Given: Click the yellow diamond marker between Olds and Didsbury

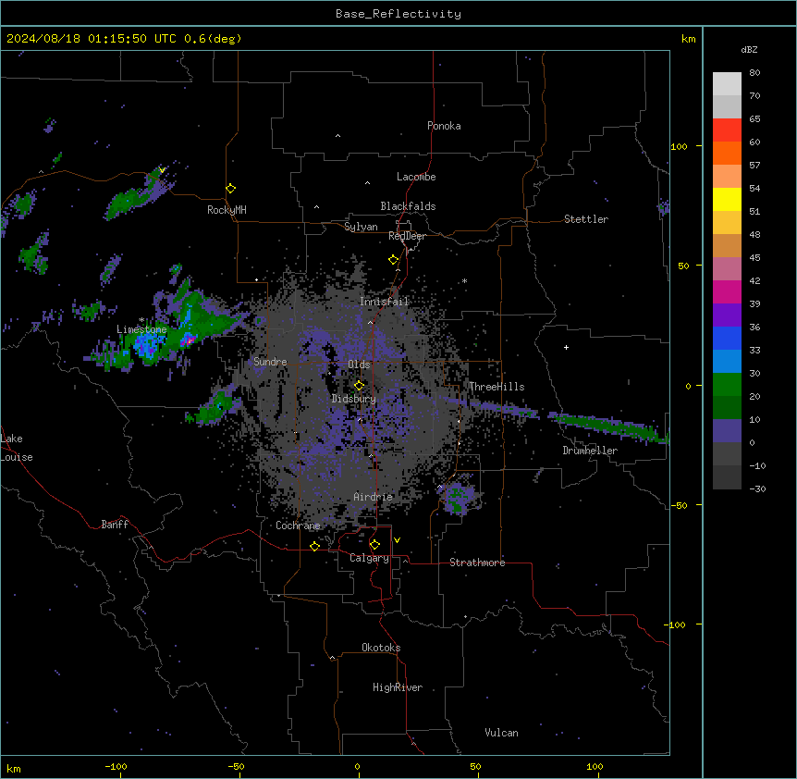Looking at the screenshot, I should pyautogui.click(x=359, y=385).
